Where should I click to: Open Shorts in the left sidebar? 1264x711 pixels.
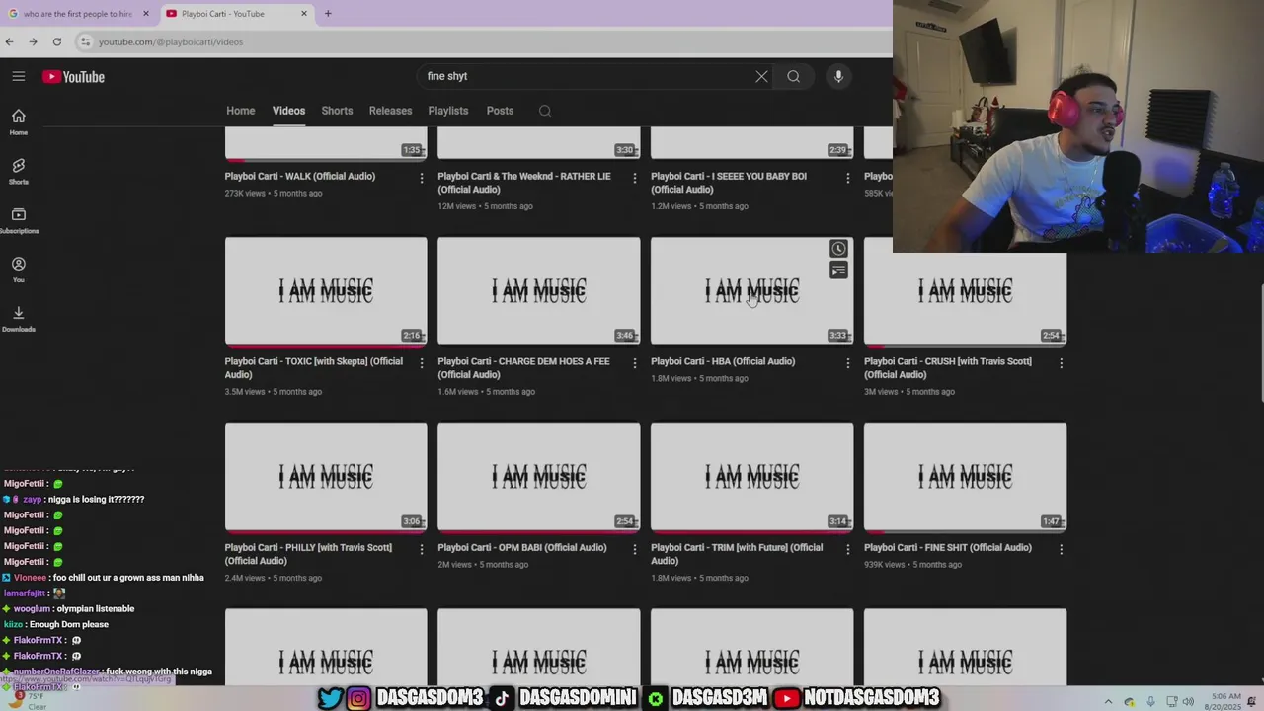tap(19, 172)
